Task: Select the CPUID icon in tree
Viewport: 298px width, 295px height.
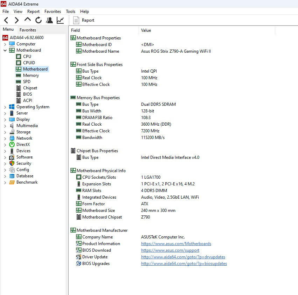Action: (19, 63)
